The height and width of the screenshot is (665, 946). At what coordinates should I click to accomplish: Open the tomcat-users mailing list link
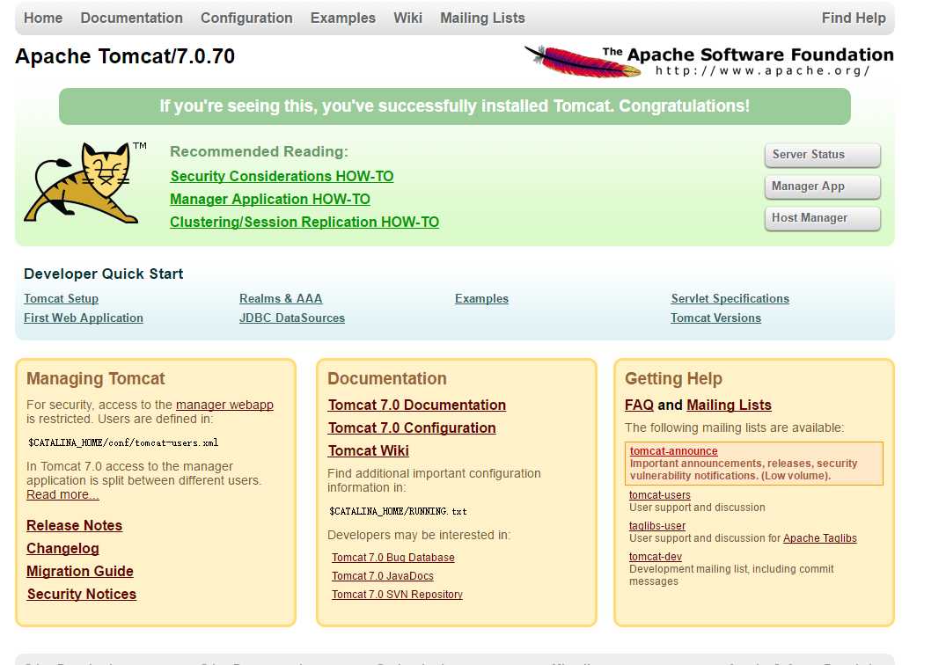pos(659,495)
